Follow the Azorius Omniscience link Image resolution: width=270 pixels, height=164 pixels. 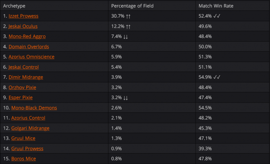31,57
